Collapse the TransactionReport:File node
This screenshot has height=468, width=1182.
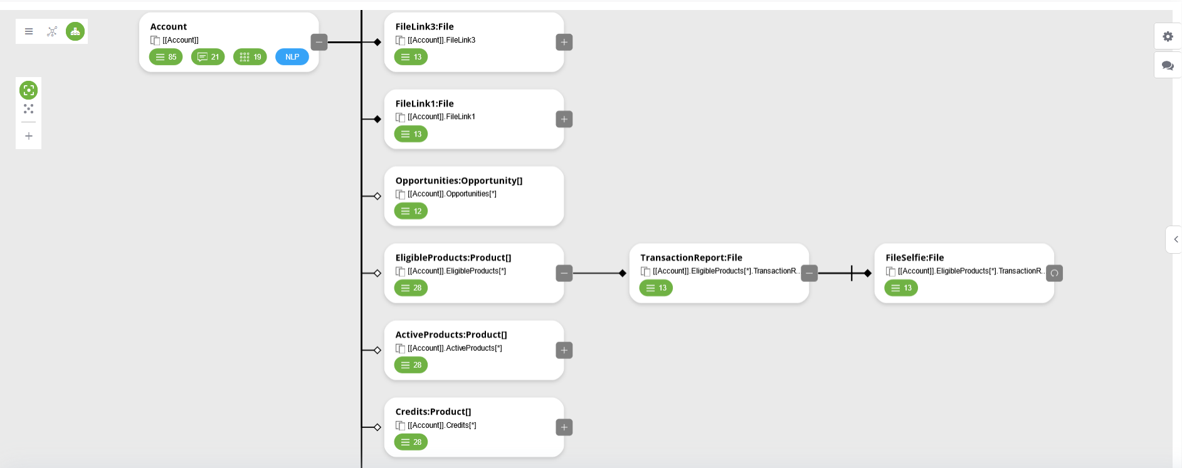pyautogui.click(x=810, y=273)
